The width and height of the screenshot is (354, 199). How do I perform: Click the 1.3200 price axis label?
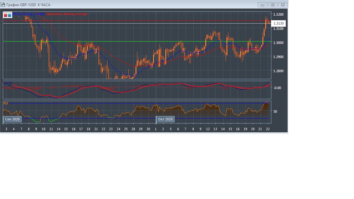click(278, 14)
